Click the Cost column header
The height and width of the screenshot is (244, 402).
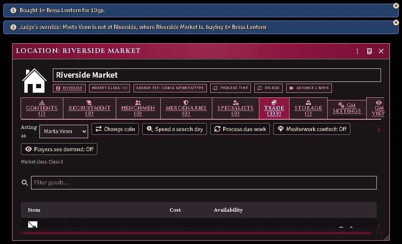(x=175, y=210)
